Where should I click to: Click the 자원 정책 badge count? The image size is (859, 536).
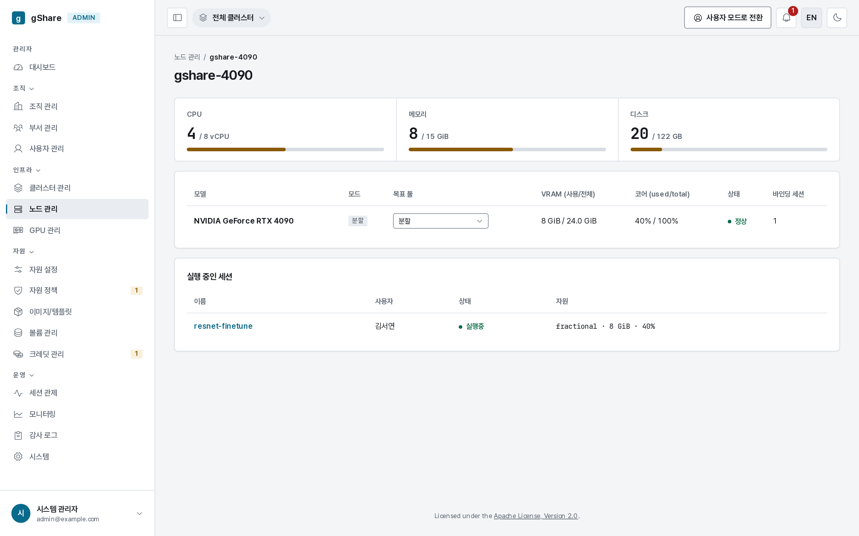click(x=136, y=291)
